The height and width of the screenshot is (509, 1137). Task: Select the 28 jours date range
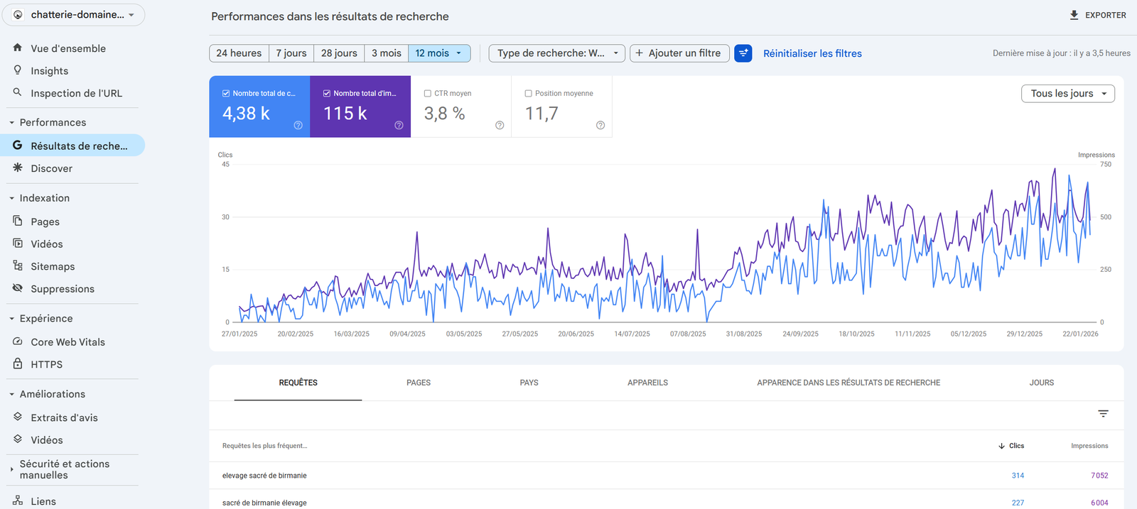point(339,53)
